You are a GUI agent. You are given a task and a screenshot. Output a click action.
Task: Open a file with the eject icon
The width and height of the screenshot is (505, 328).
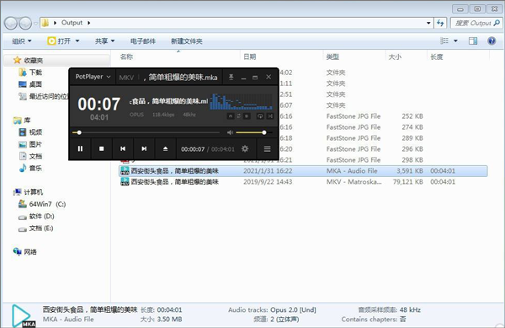pyautogui.click(x=165, y=148)
